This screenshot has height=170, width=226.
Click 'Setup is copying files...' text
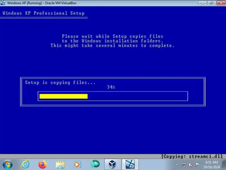click(x=60, y=82)
